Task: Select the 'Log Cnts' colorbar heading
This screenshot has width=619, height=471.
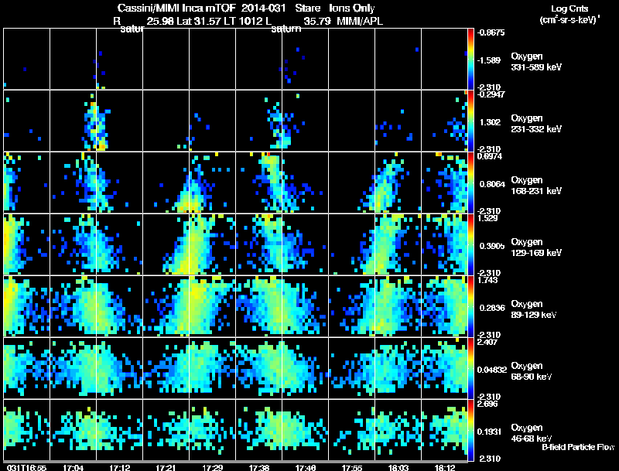Action: [569, 9]
